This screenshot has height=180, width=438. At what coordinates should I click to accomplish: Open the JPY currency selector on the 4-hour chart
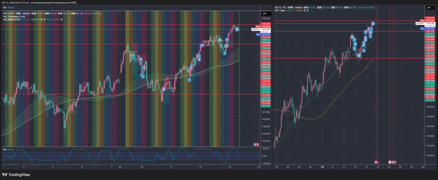point(428,8)
